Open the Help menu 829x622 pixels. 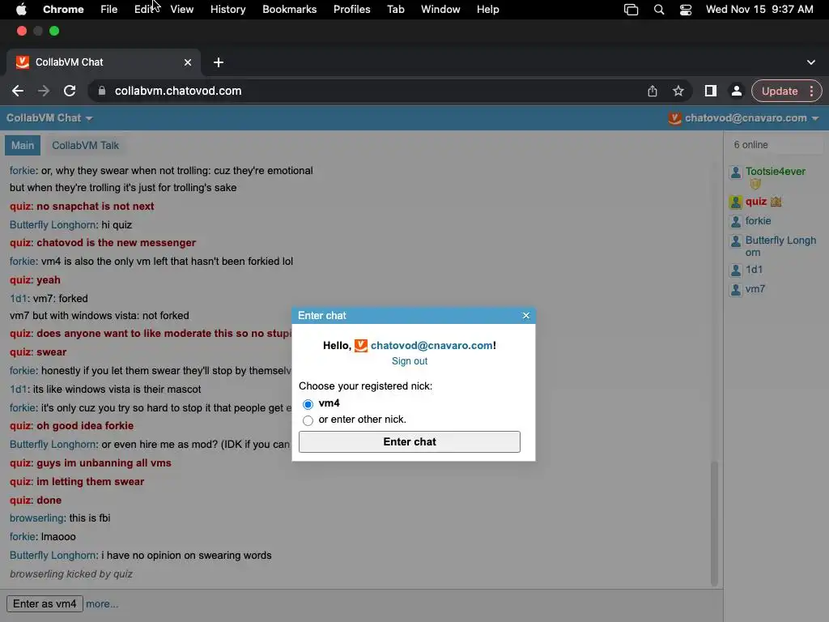click(x=487, y=10)
